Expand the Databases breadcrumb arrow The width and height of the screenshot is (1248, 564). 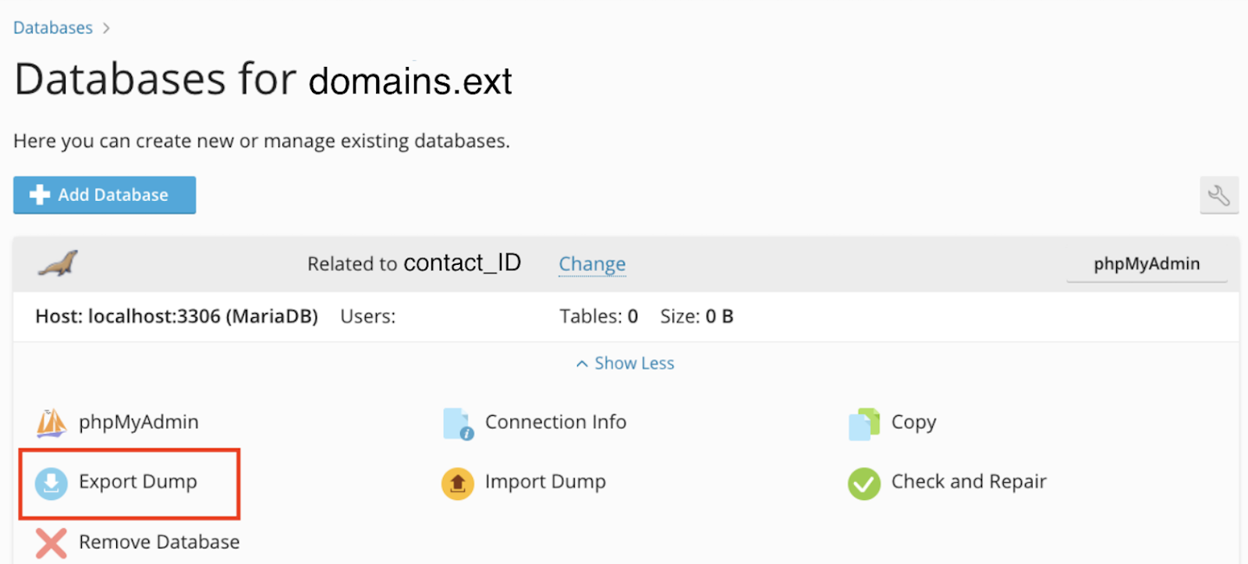click(x=106, y=27)
